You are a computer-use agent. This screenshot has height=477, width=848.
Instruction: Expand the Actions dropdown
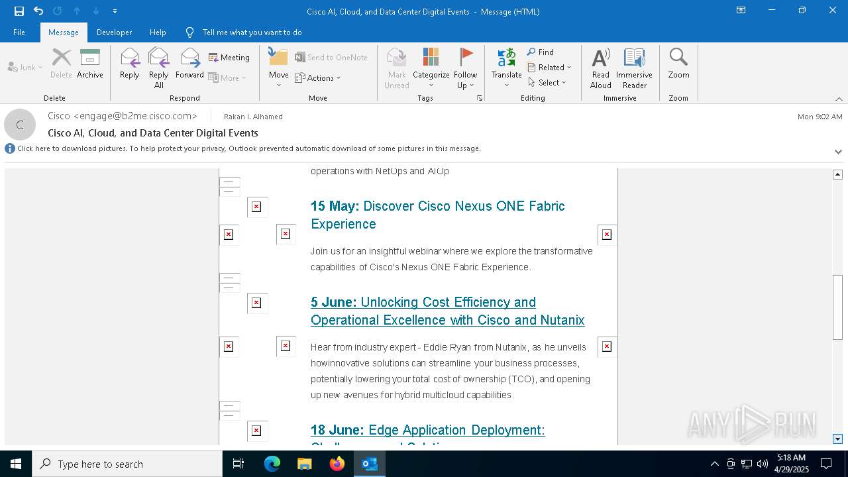(x=318, y=78)
